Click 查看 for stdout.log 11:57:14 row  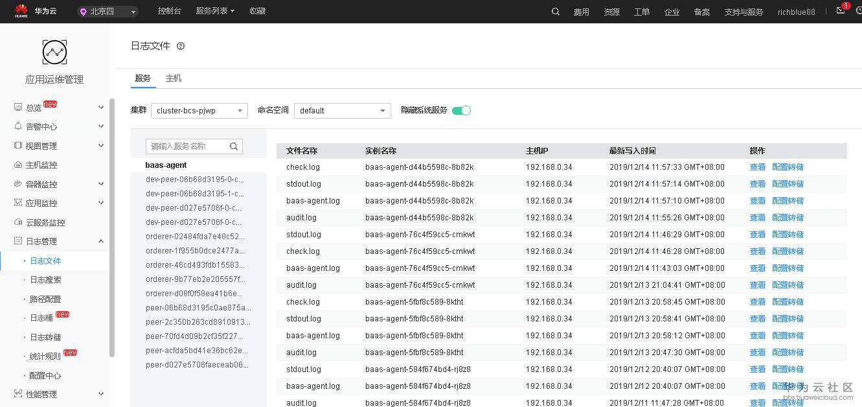tap(758, 184)
